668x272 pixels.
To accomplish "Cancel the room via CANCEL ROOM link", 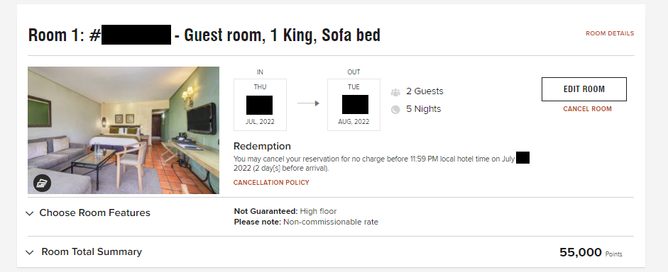I will [587, 109].
